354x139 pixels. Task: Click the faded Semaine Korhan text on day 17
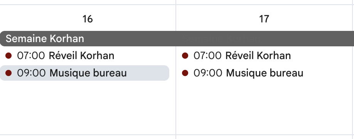[x=221, y=39]
